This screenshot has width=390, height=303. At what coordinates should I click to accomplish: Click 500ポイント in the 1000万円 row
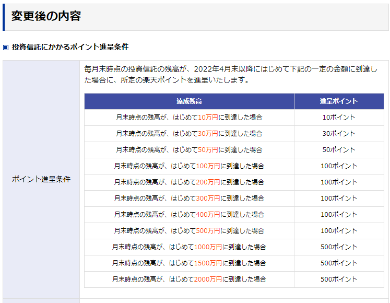pos(339,247)
